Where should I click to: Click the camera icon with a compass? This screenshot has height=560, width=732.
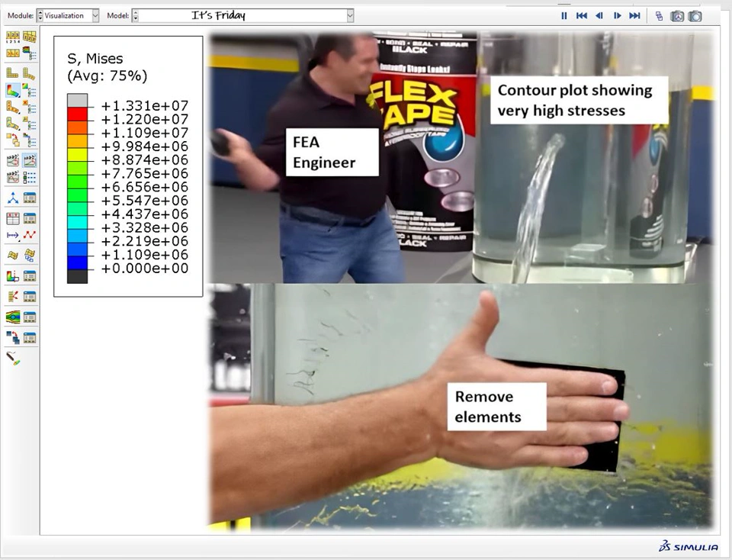[x=677, y=16]
